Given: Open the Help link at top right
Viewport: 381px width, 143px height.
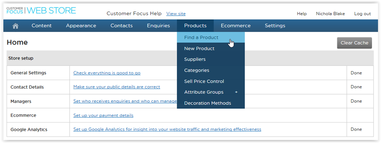Looking at the screenshot, I should tap(301, 14).
